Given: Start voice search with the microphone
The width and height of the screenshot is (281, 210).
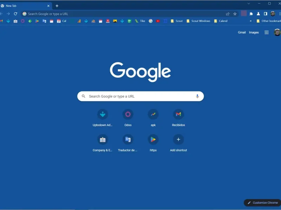Looking at the screenshot, I should 197,96.
